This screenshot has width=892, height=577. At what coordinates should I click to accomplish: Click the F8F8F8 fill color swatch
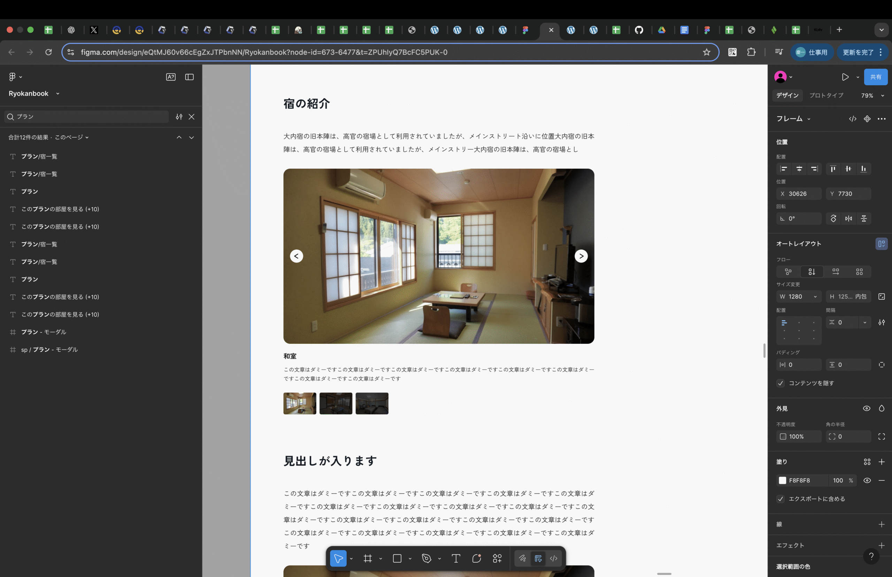782,480
